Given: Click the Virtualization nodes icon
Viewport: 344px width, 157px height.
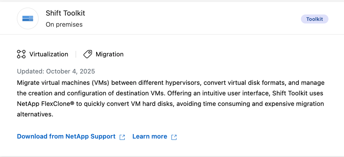Looking at the screenshot, I should (21, 54).
